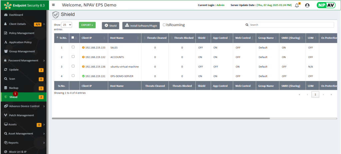The width and height of the screenshot is (341, 154).
Task: Click the Shield settings button
Action: pyautogui.click(x=110, y=26)
